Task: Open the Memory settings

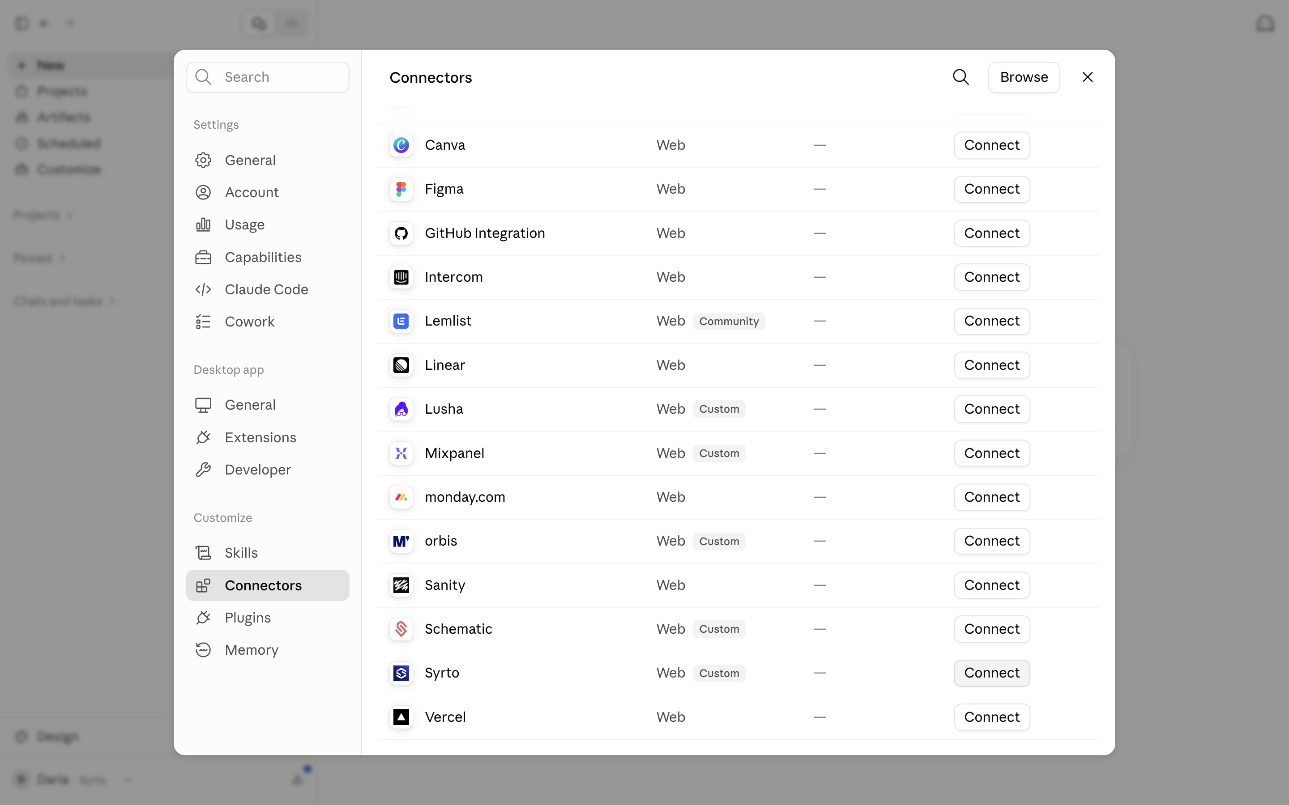Action: point(267,650)
